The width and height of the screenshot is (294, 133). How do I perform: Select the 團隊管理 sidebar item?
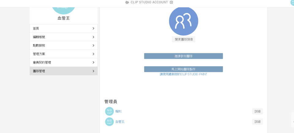63,71
